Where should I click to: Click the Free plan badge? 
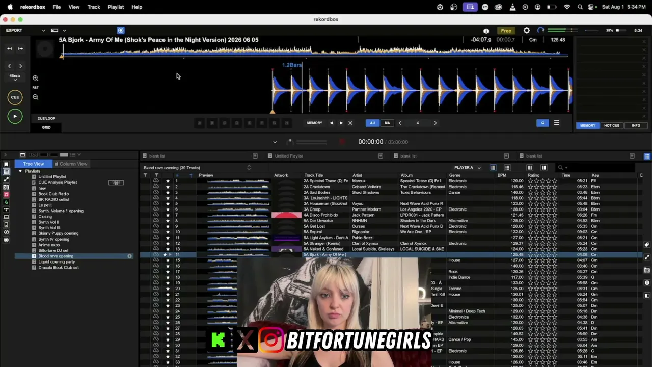[506, 31]
